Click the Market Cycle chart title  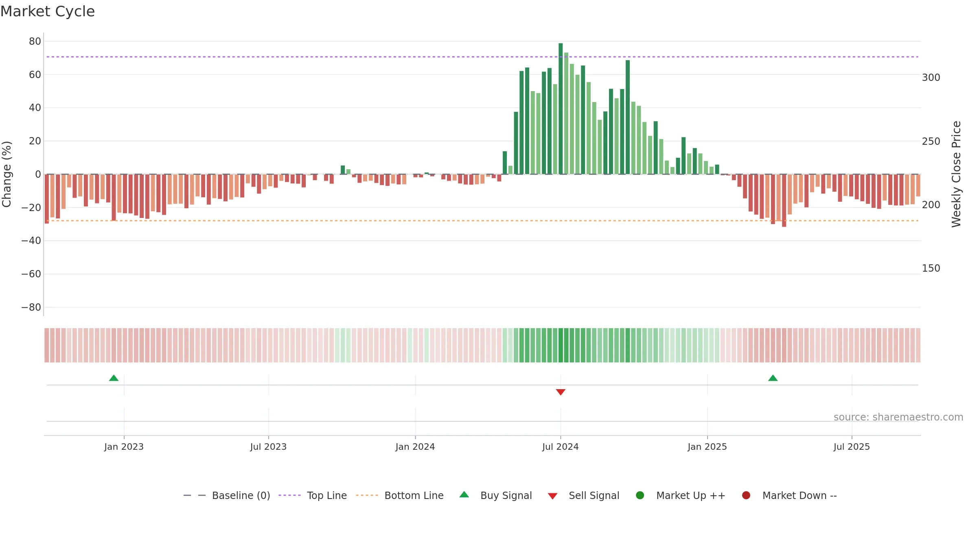pos(48,11)
